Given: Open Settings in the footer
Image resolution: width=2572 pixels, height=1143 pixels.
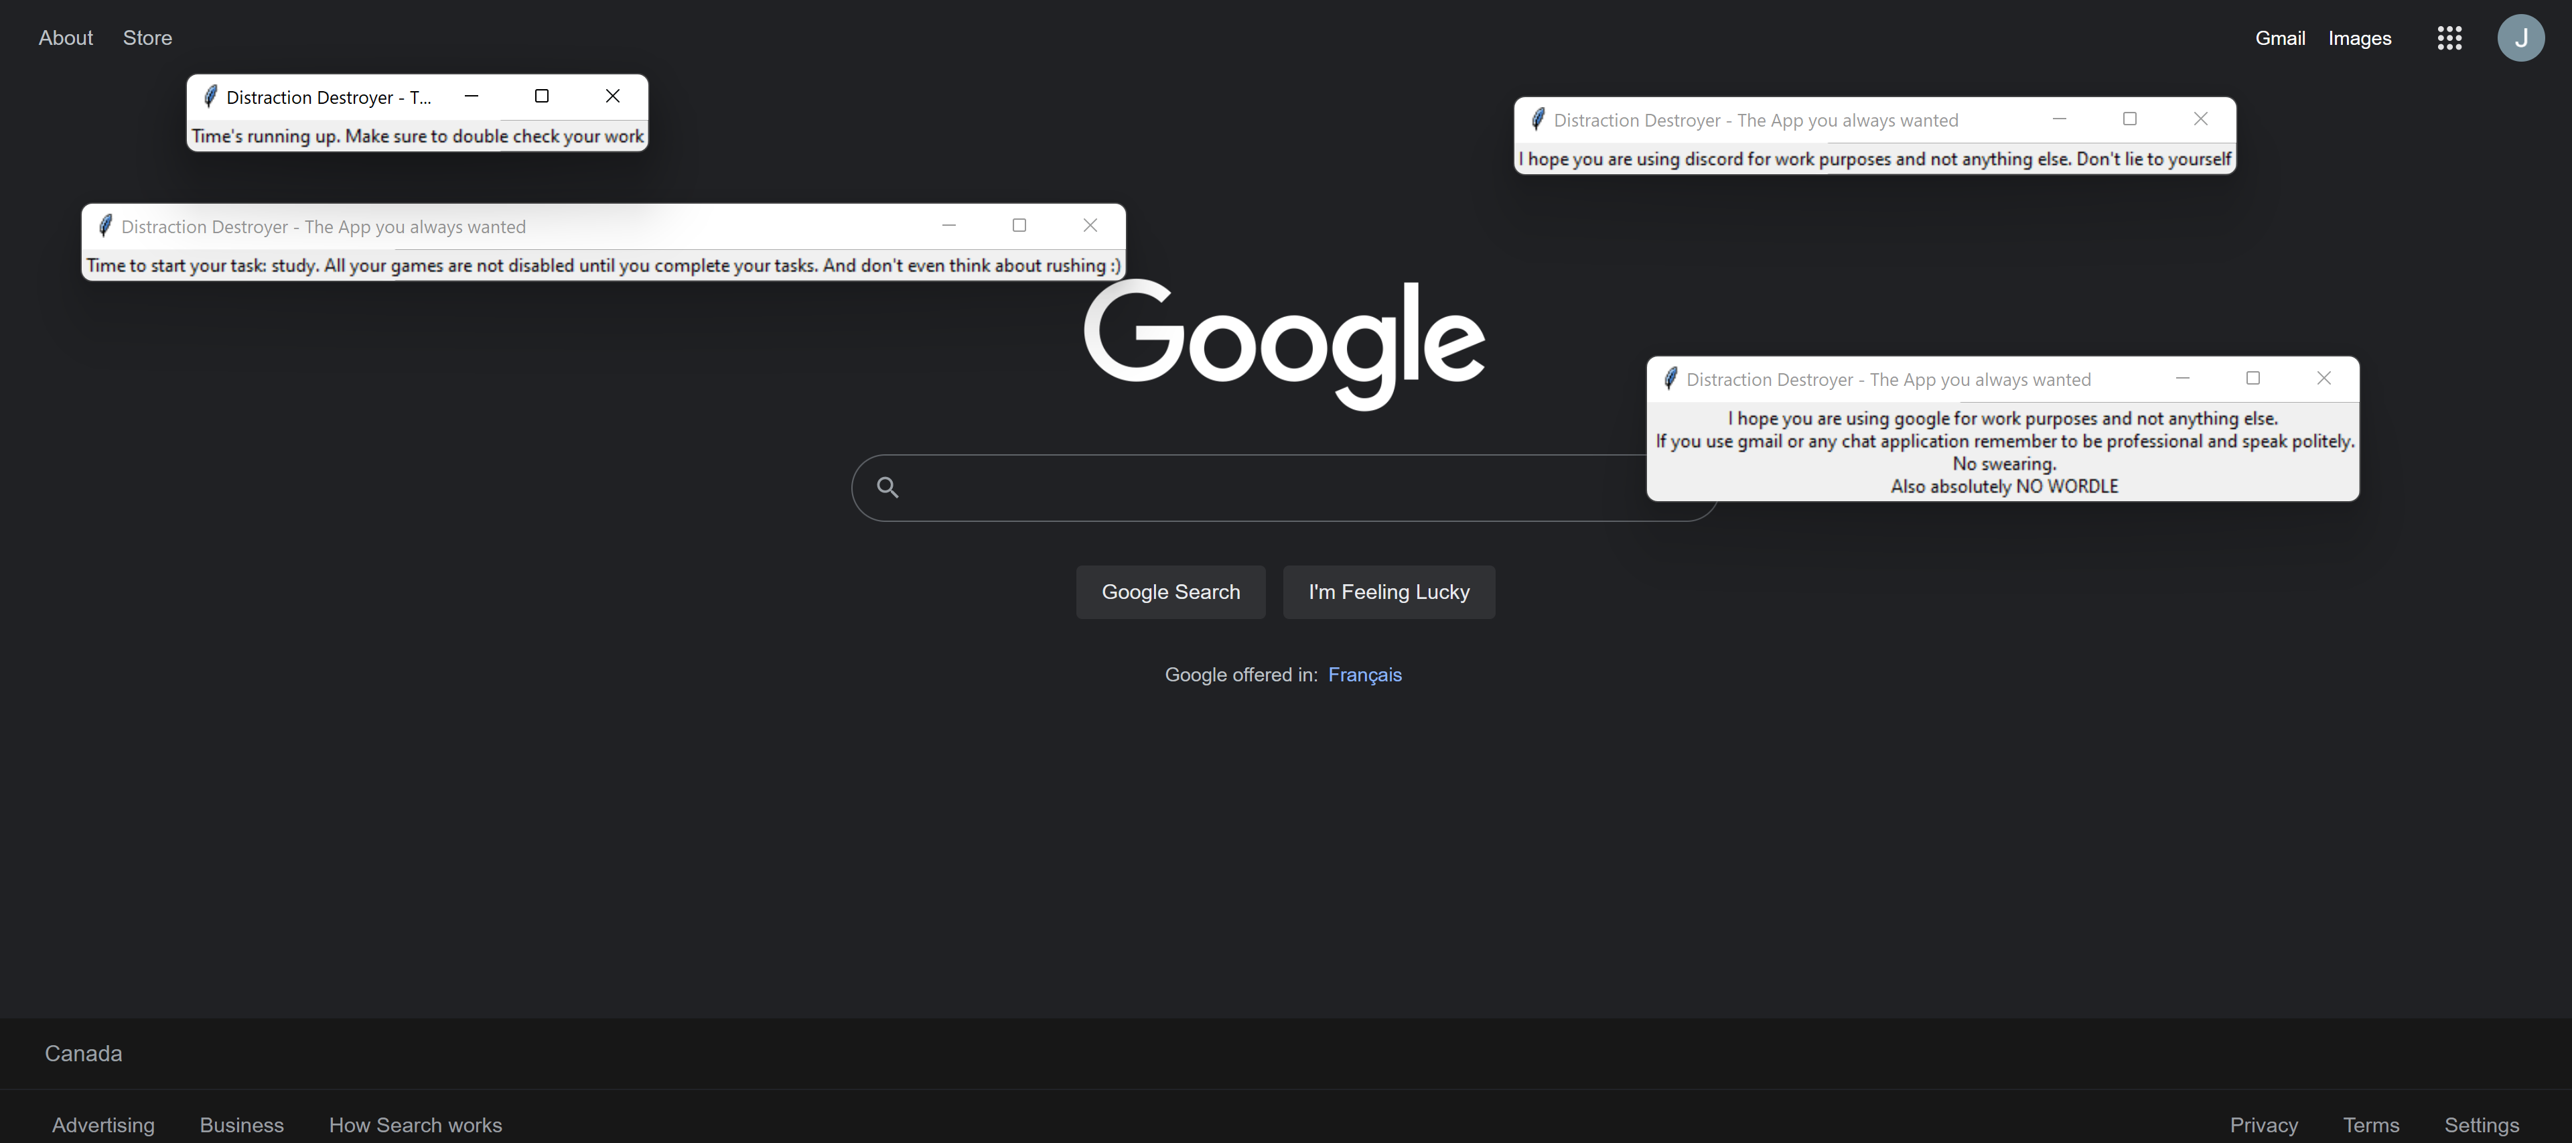Looking at the screenshot, I should (x=2481, y=1125).
